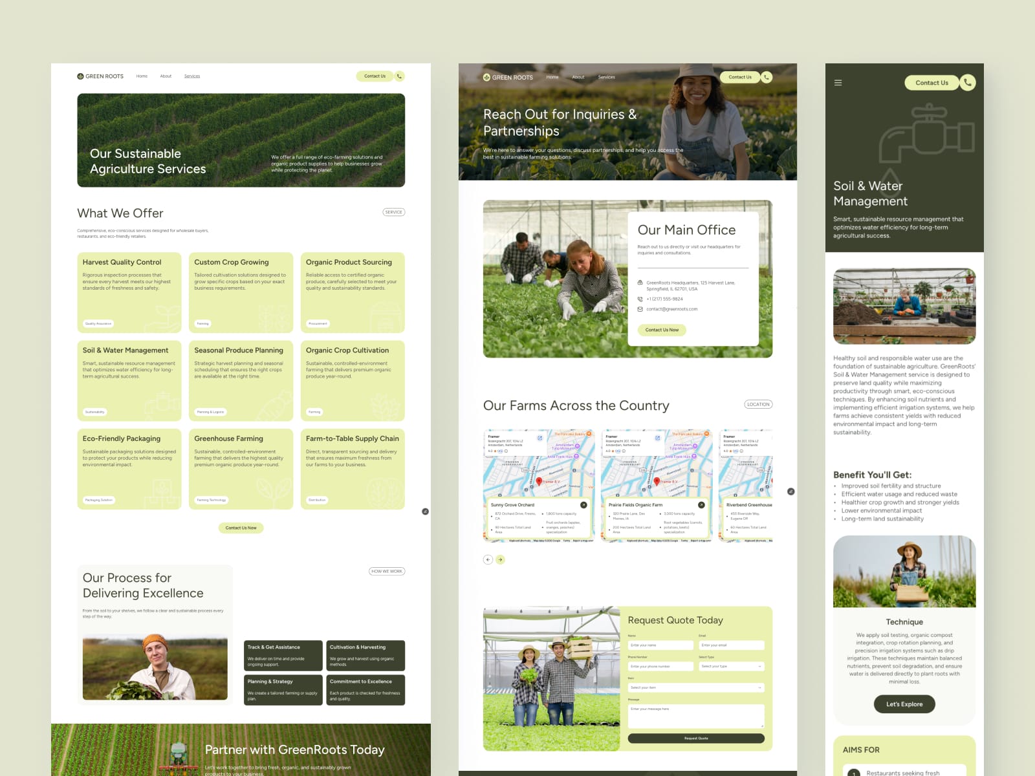Click the couple photo beside Request Quote form
The width and height of the screenshot is (1035, 776).
pos(552,678)
